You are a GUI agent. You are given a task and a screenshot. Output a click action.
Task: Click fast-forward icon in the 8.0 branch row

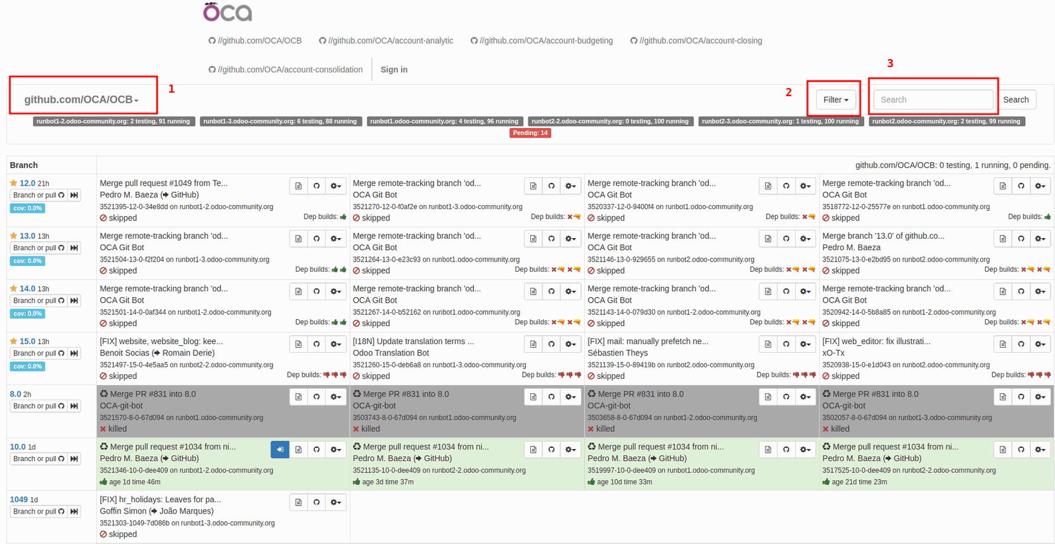tap(74, 406)
